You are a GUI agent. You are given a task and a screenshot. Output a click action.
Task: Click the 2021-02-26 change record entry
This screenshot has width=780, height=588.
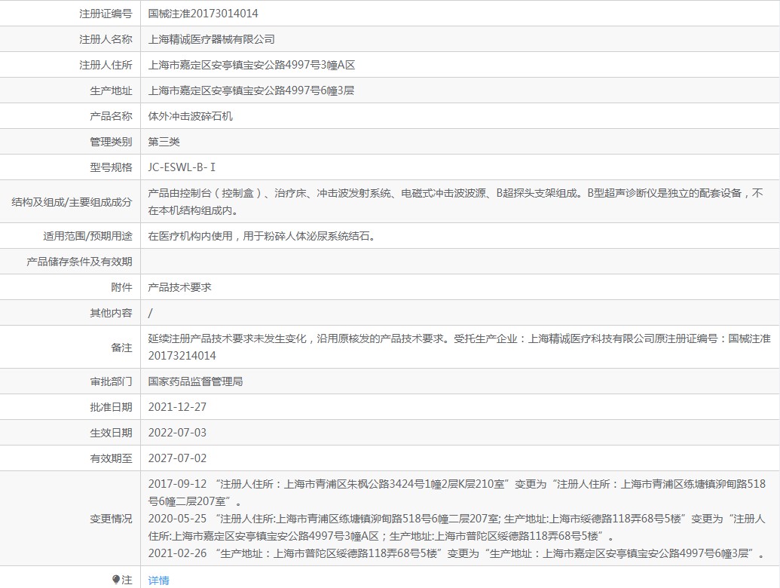[456, 553]
